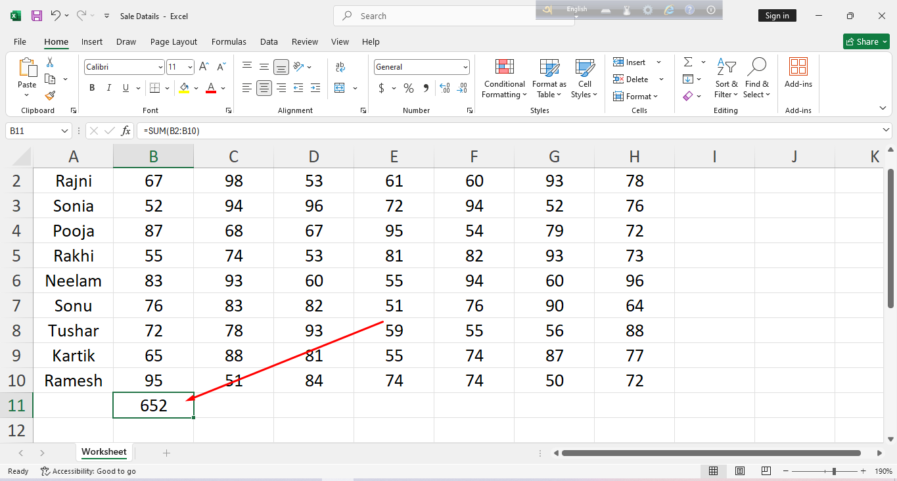Image resolution: width=897 pixels, height=481 pixels.
Task: Click the Wrap Text icon
Action: 340,67
